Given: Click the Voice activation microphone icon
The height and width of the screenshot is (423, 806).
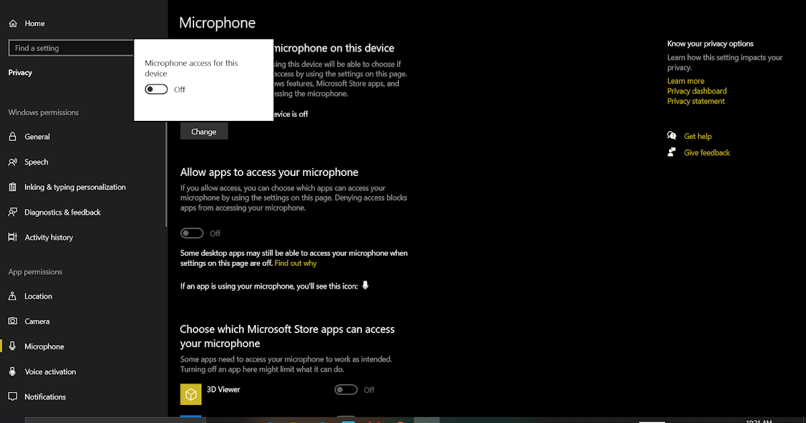Looking at the screenshot, I should (13, 371).
